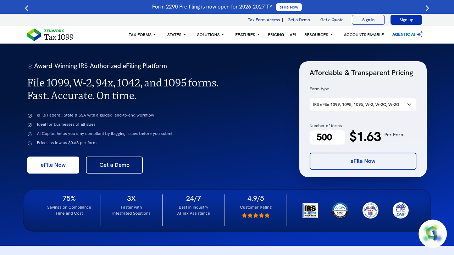The image size is (454, 255).
Task: Expand the Features menu
Action: [x=247, y=35]
